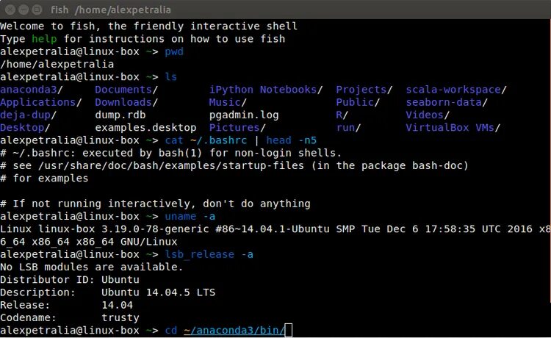Click the 'GNU/Linux' output text
The width and height of the screenshot is (551, 338).
click(149, 242)
